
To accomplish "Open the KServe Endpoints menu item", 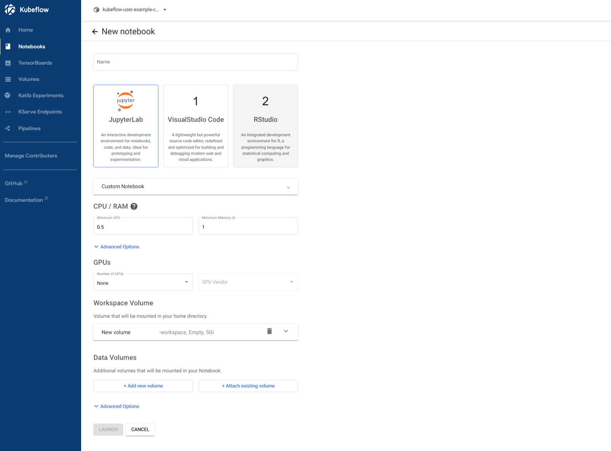I will tap(41, 112).
